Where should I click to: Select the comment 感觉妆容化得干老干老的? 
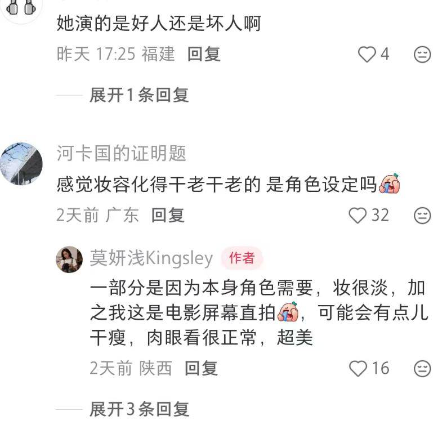pos(228,185)
